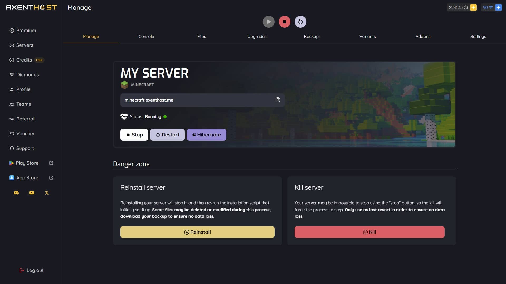Screen dimensions: 506x284
Task: Open the Settings tab
Action: click(x=478, y=36)
